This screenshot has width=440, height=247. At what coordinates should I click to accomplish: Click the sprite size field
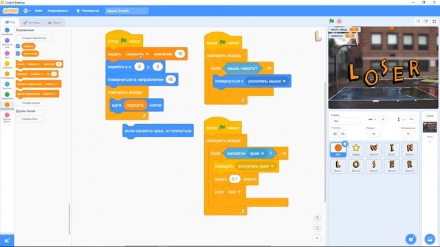coord(373,134)
